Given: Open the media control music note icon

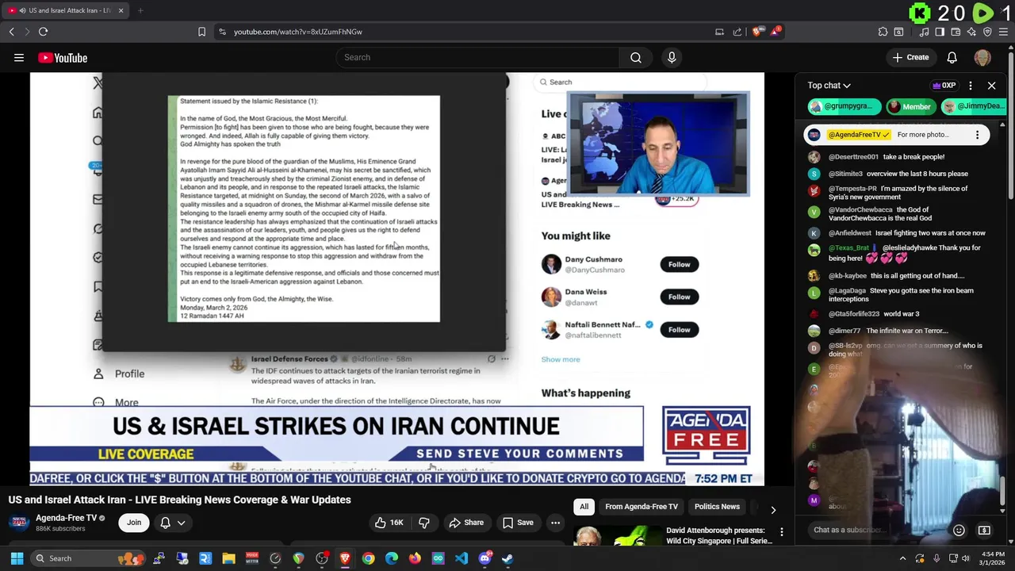Looking at the screenshot, I should pos(924,32).
